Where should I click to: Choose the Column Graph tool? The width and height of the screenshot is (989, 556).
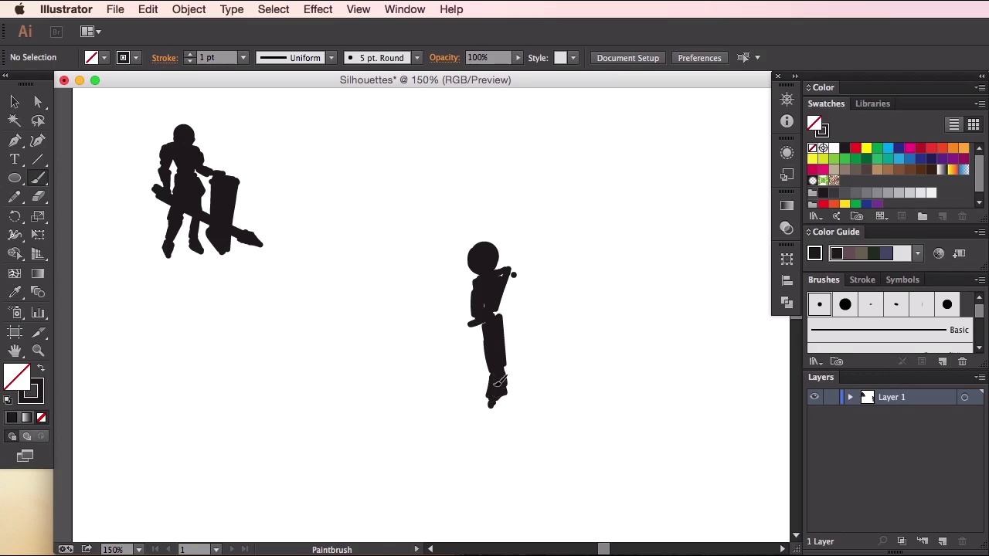tap(38, 312)
